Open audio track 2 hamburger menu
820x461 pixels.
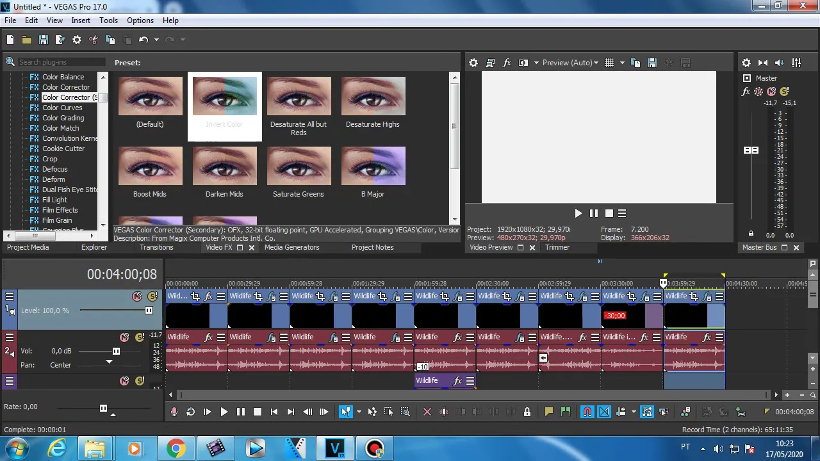coord(10,337)
